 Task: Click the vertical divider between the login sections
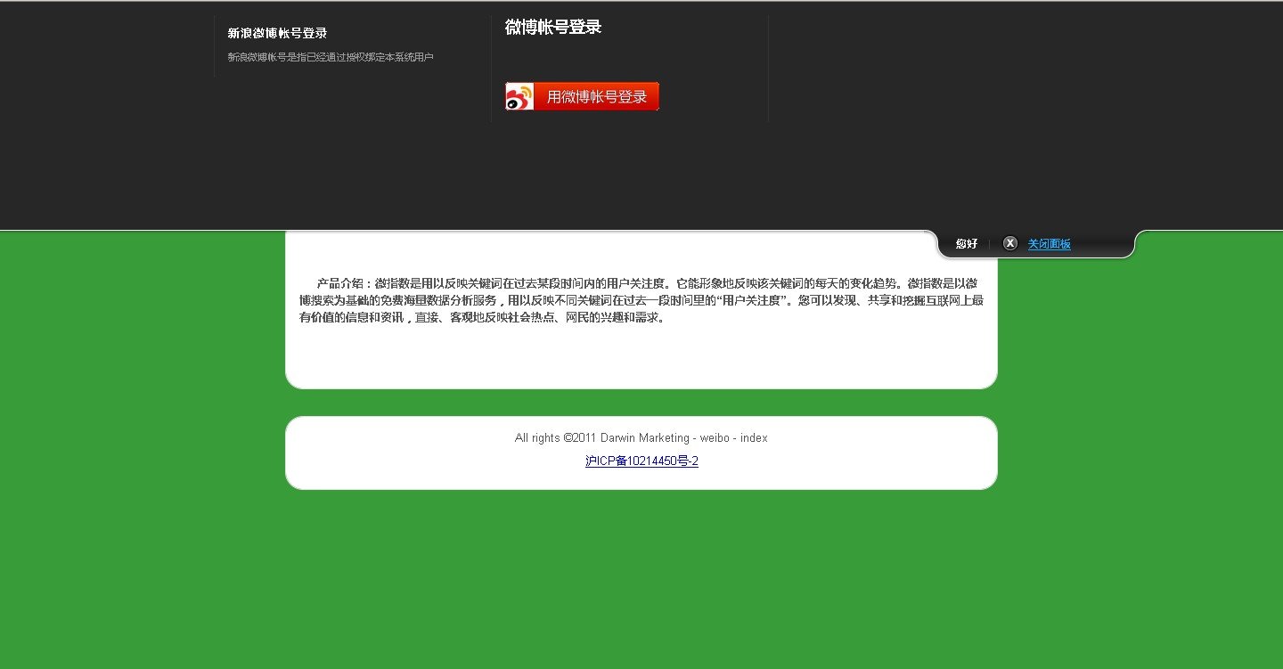coord(491,67)
